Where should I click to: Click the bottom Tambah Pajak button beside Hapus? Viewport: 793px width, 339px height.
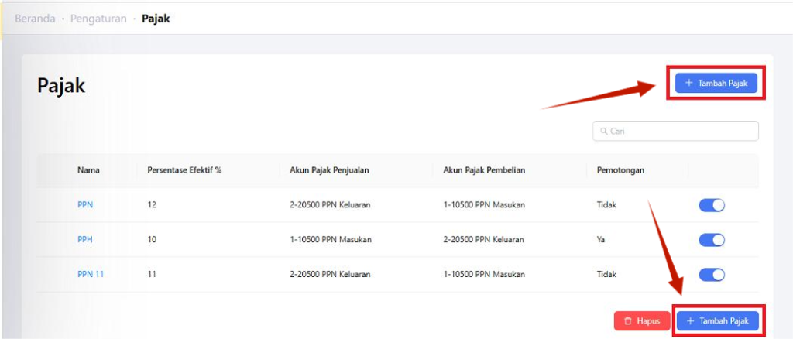coord(718,321)
